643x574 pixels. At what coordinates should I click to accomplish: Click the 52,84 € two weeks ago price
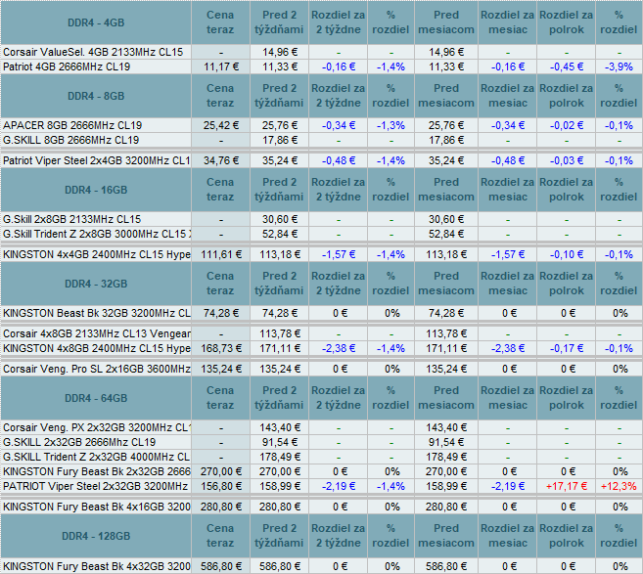(280, 234)
